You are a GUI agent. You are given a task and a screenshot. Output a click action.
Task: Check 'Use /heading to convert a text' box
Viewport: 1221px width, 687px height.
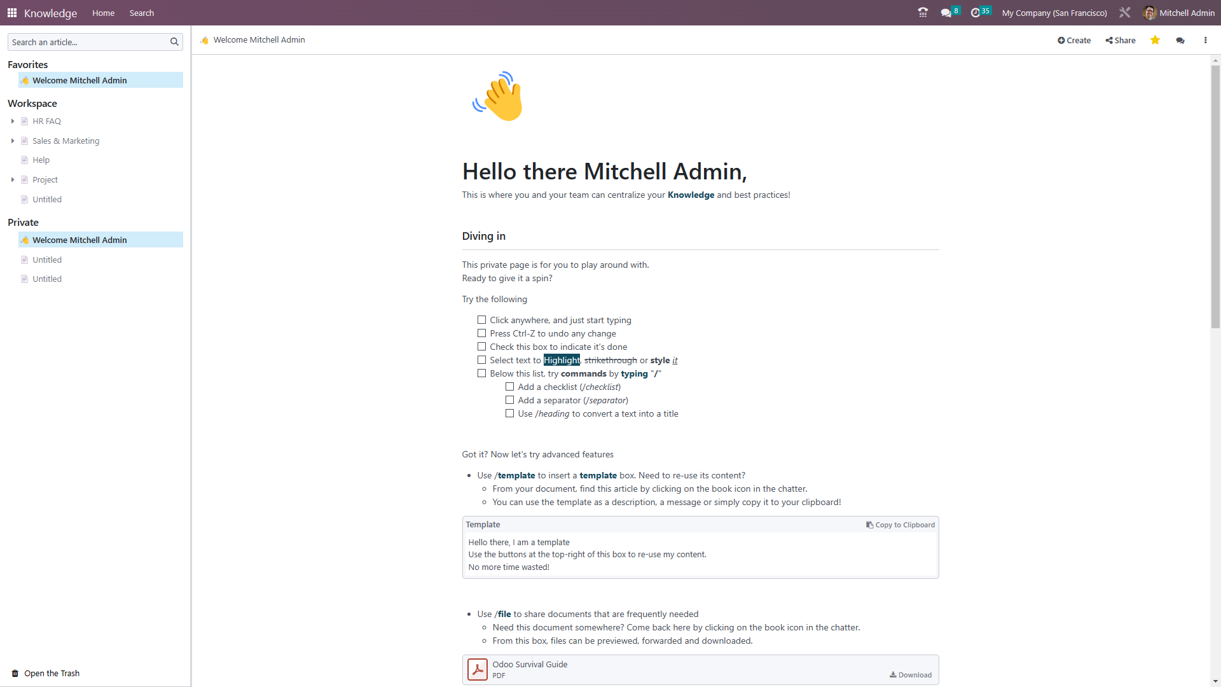point(509,413)
